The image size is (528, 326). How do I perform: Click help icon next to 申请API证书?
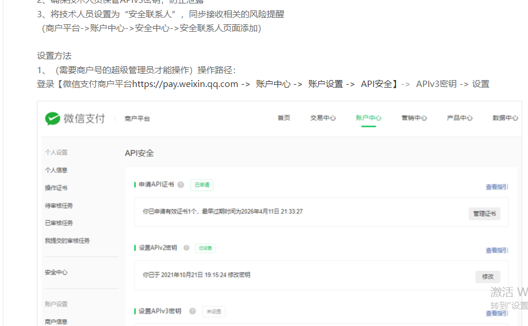[181, 185]
